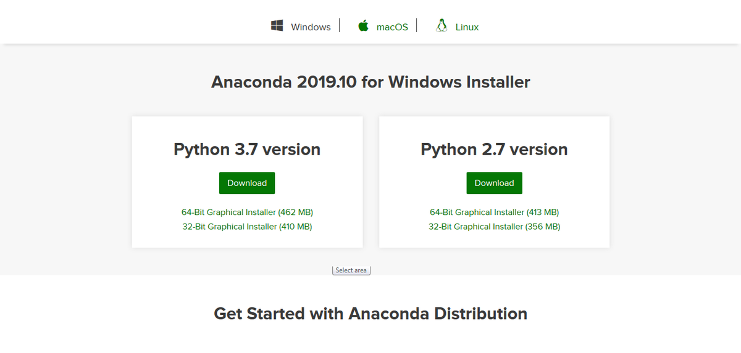Click the Linux penguin icon
The height and width of the screenshot is (353, 741).
tap(441, 26)
